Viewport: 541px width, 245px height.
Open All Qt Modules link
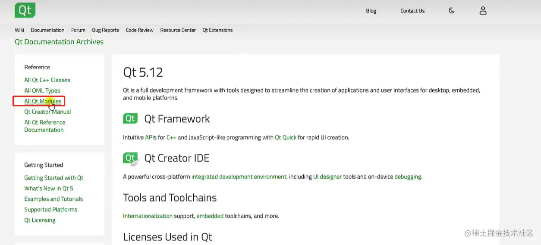(43, 101)
